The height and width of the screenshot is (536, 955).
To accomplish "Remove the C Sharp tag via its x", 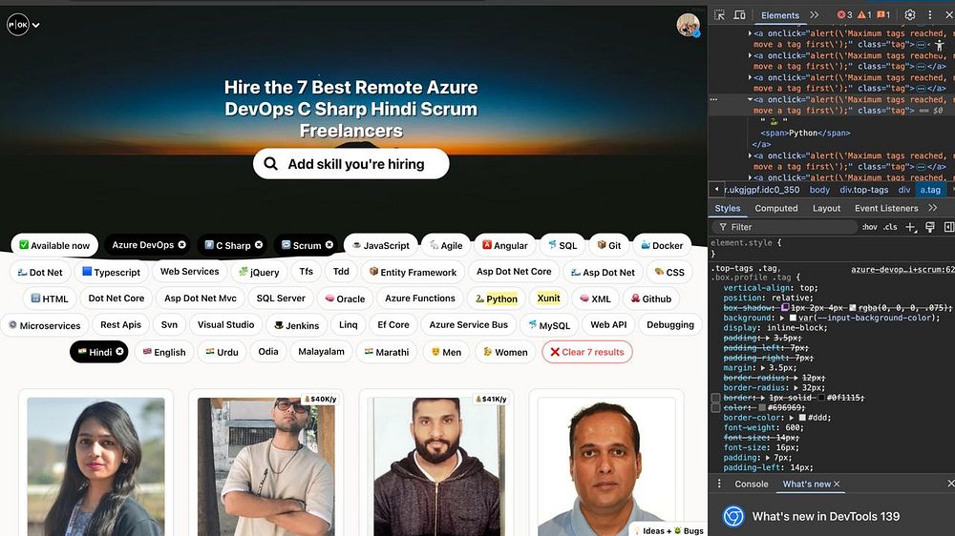I will tap(259, 244).
